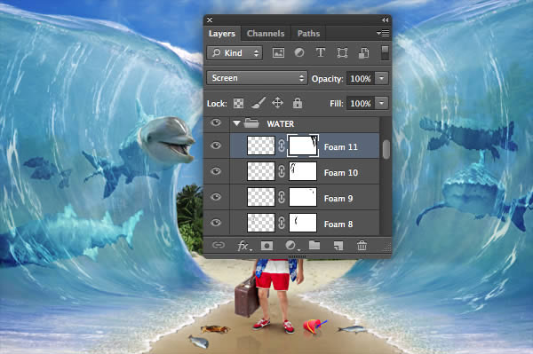Toggle visibility of Foam 8 layer
533x354 pixels.
tap(216, 223)
